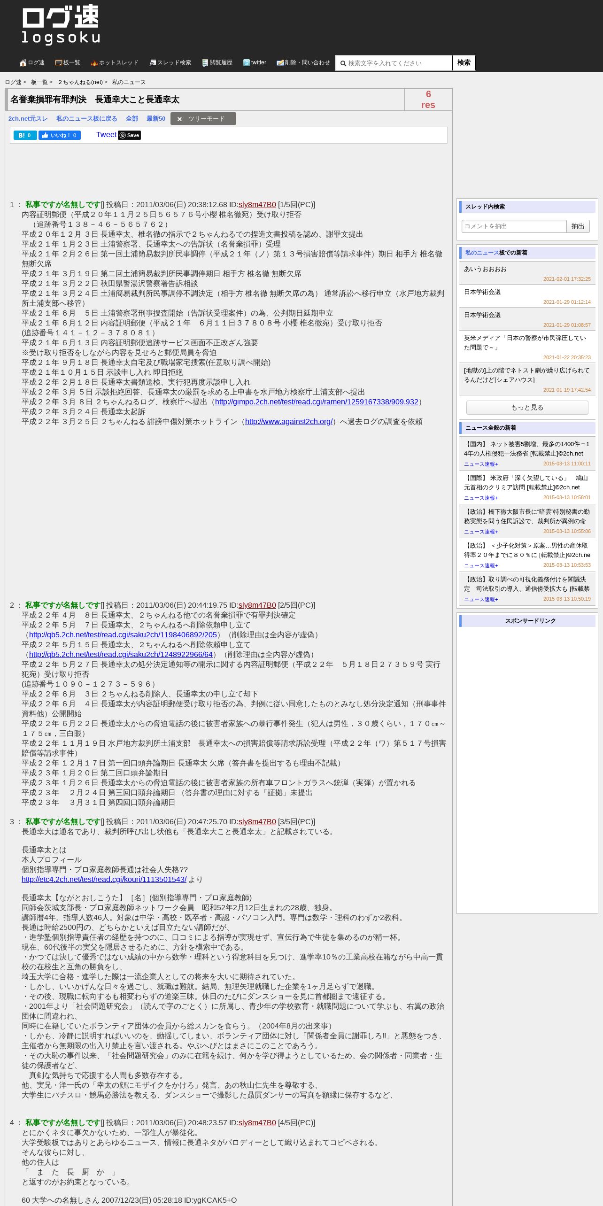Click ID sly8m47B0 on post 3
The height and width of the screenshot is (1206, 603).
pyautogui.click(x=257, y=822)
